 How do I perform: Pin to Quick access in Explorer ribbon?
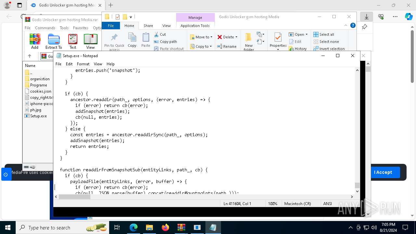pyautogui.click(x=114, y=42)
